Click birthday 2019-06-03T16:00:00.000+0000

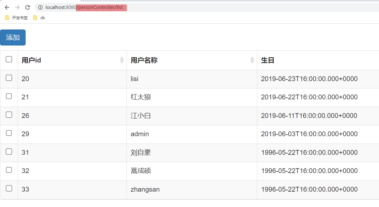[309, 134]
